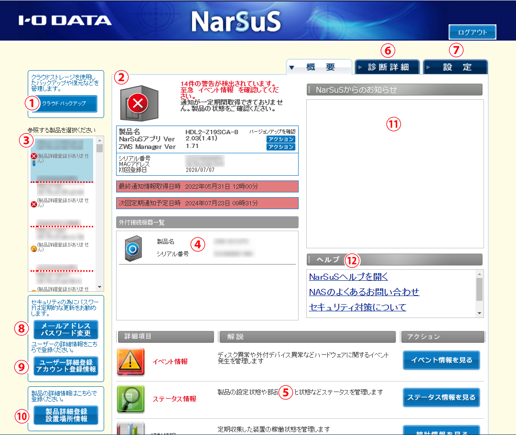
Task: Click the external connected device icon
Action: pyautogui.click(x=133, y=249)
